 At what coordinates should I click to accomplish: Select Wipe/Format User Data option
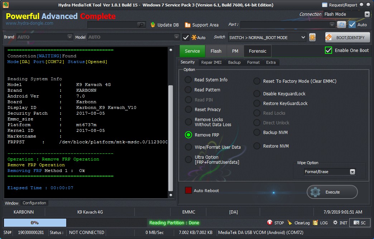pyautogui.click(x=188, y=147)
